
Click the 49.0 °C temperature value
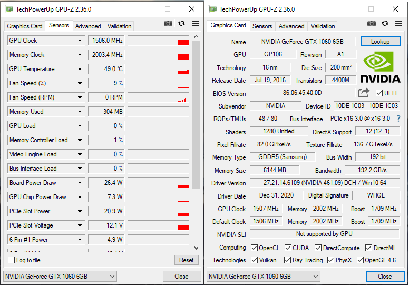click(x=106, y=69)
